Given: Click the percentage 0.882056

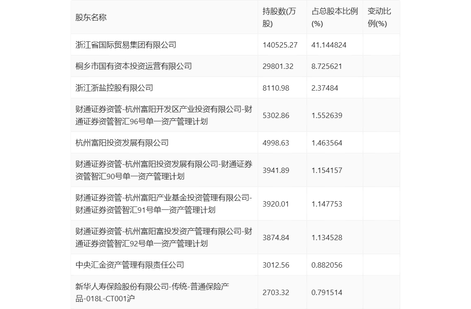Looking at the screenshot, I should coord(327,265).
